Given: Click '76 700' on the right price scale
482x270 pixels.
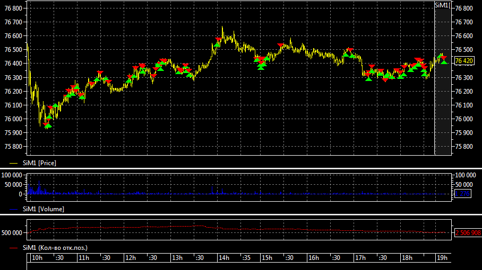Looking at the screenshot, I should pyautogui.click(x=464, y=22).
